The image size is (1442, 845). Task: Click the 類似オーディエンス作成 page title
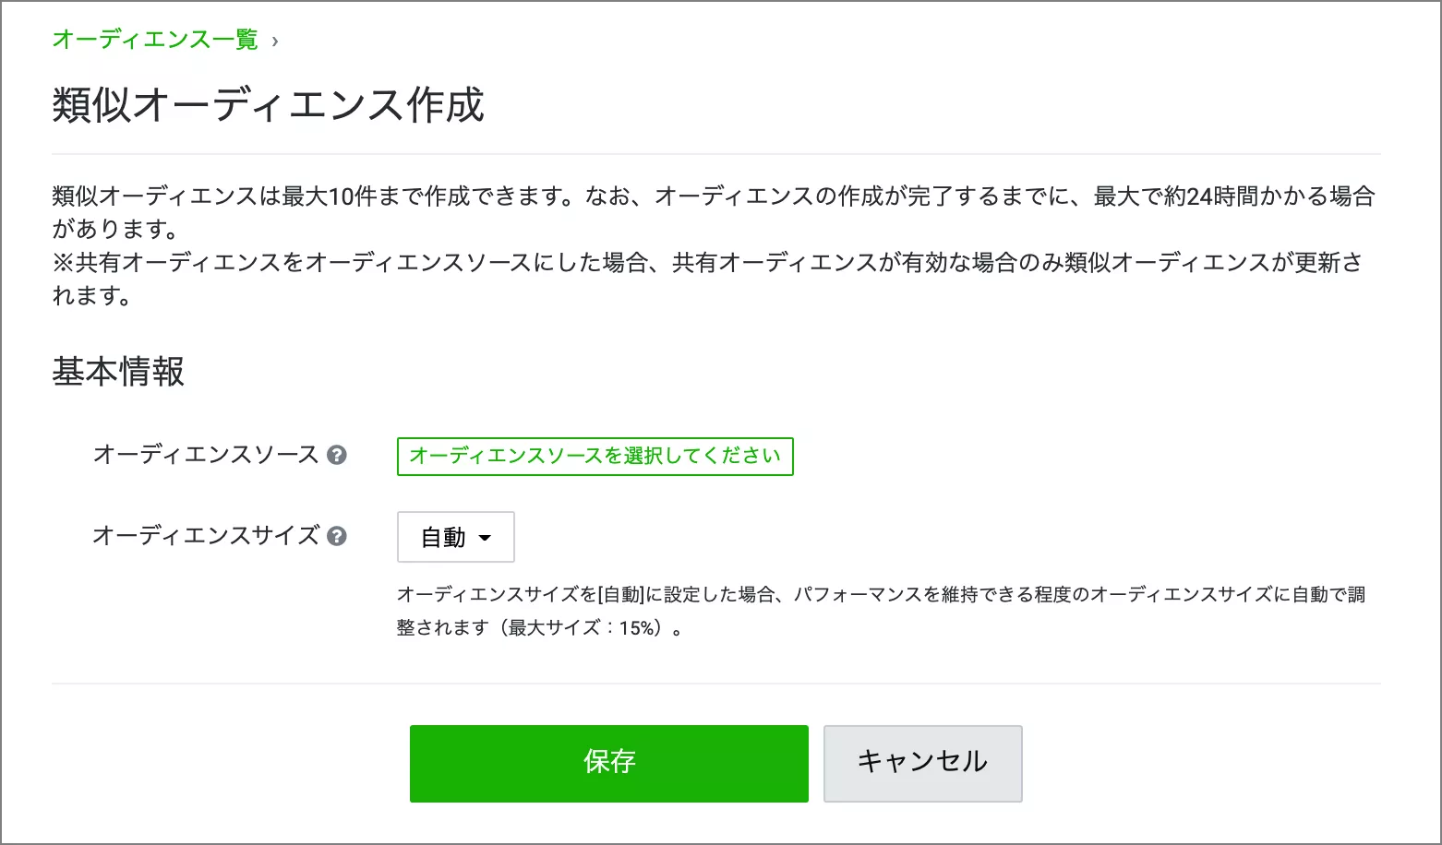tap(268, 105)
